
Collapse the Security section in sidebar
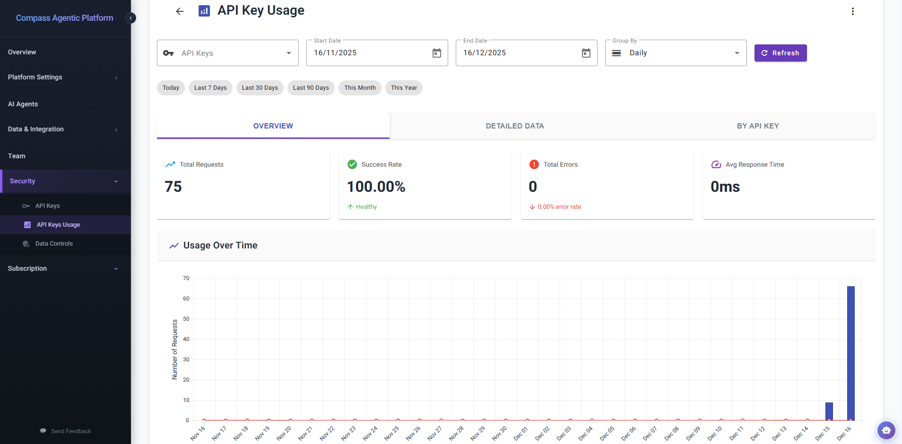(x=116, y=181)
